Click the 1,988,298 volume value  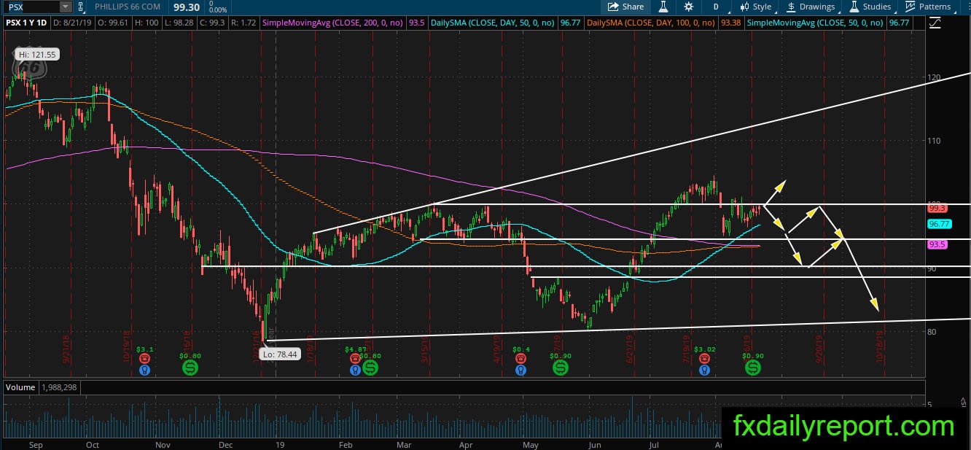pos(58,387)
